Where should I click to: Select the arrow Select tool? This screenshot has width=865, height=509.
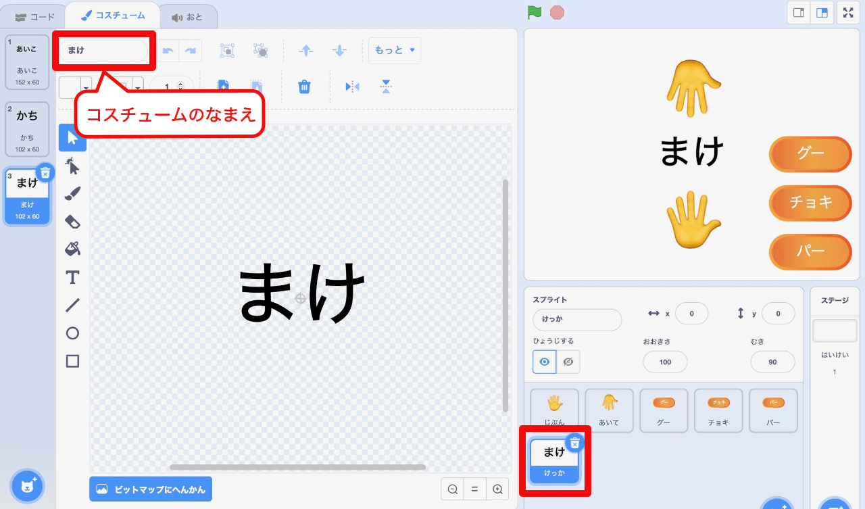72,138
